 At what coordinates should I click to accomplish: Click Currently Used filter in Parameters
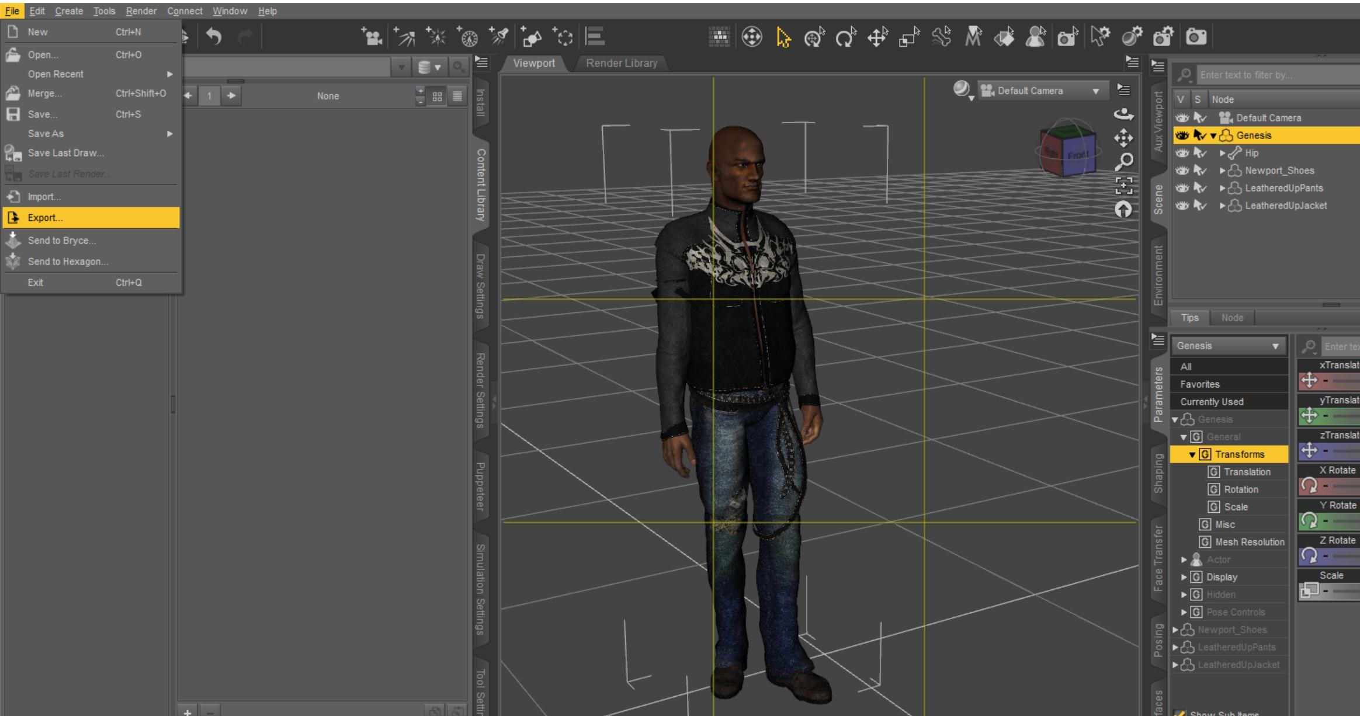click(1212, 402)
